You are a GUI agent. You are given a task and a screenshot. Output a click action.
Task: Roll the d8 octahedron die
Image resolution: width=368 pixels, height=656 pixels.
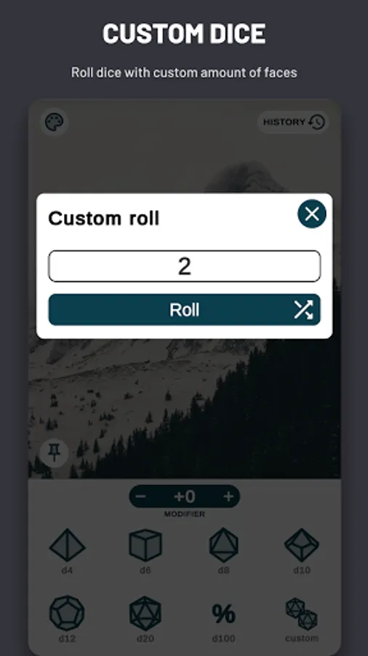pyautogui.click(x=224, y=552)
